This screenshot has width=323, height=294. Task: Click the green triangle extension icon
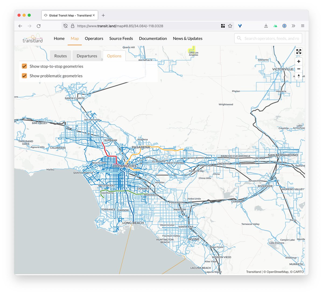(275, 26)
